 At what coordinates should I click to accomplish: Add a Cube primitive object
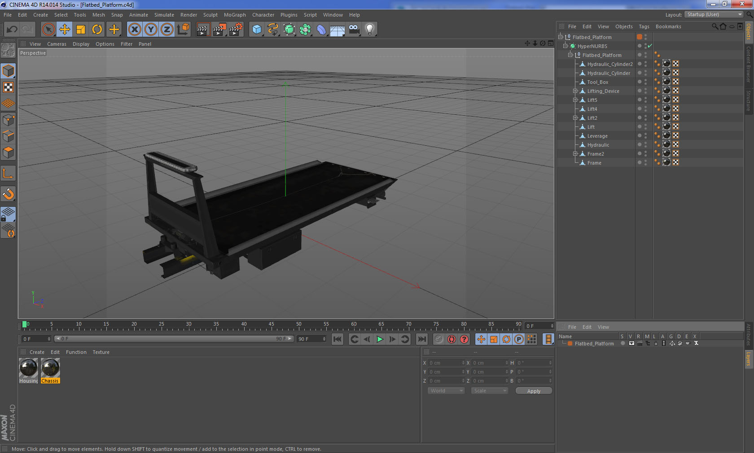[x=257, y=30]
